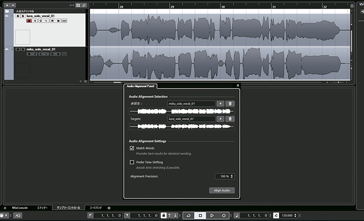This screenshot has width=364, height=221.
Task: Go to right locator marker icon
Action: point(127,216)
